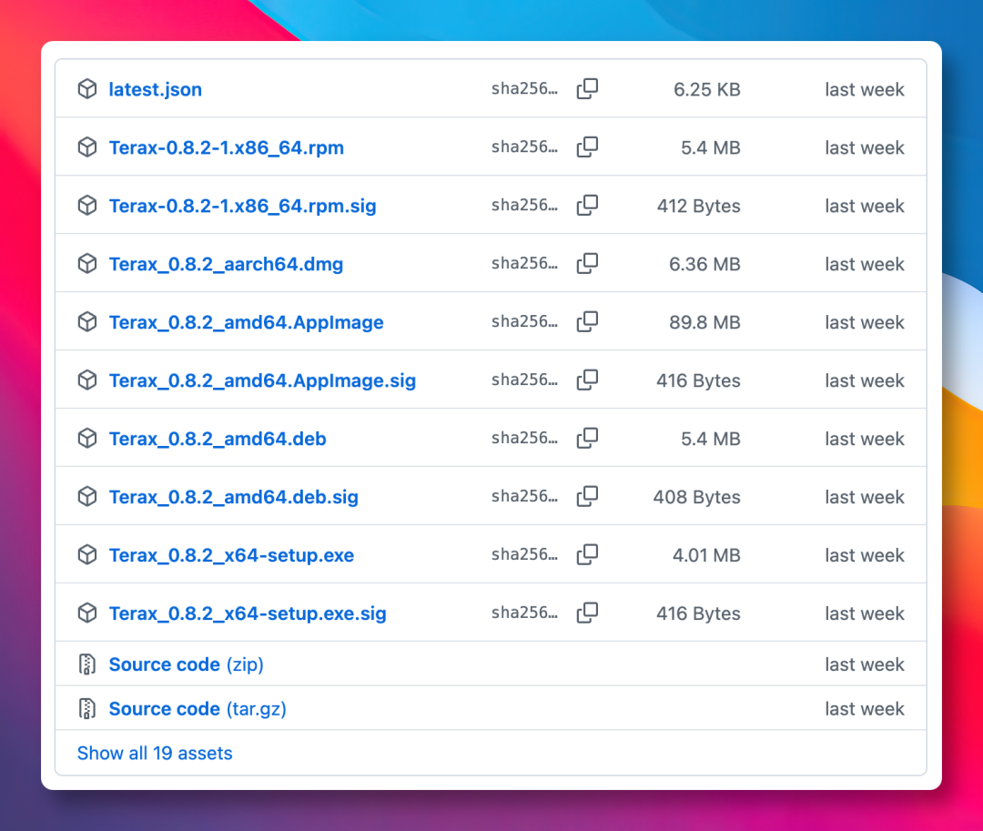
Task: Click last week in Source code (zip) row
Action: (x=865, y=665)
